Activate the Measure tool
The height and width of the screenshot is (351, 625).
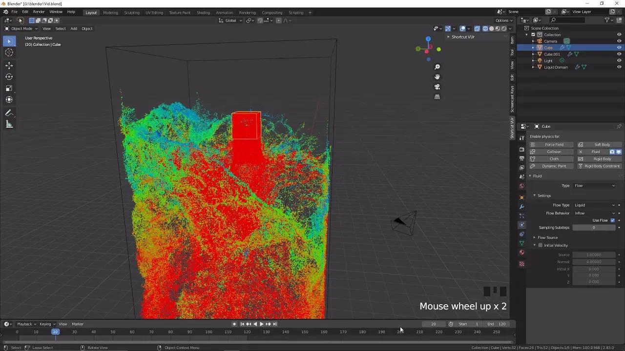[9, 124]
